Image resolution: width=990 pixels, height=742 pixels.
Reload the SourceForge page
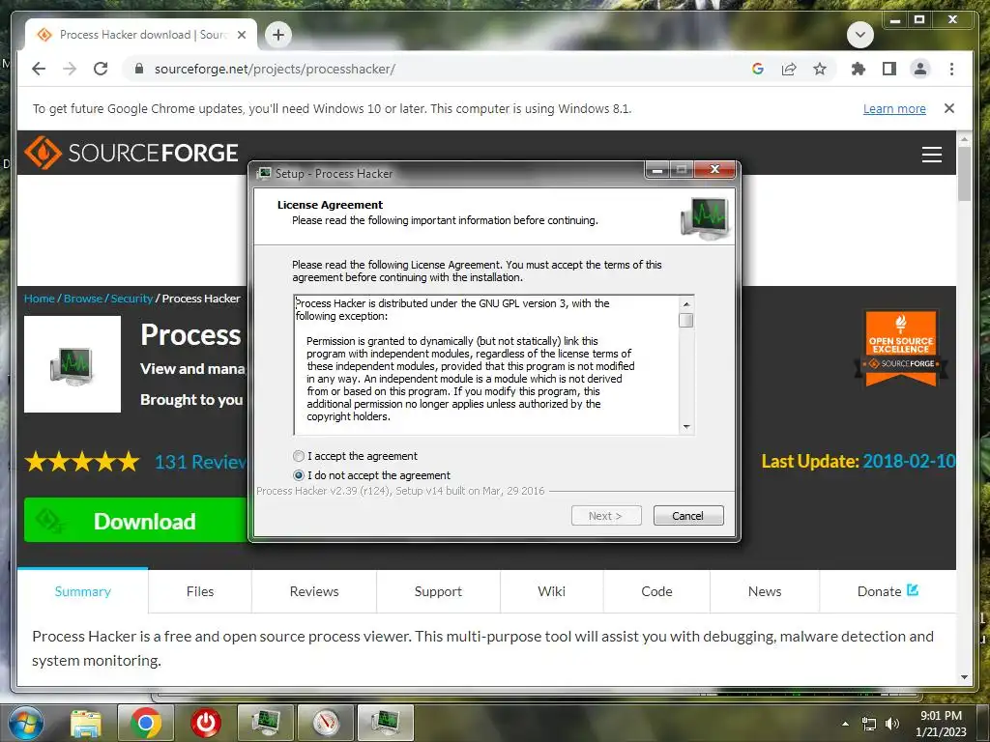click(101, 69)
